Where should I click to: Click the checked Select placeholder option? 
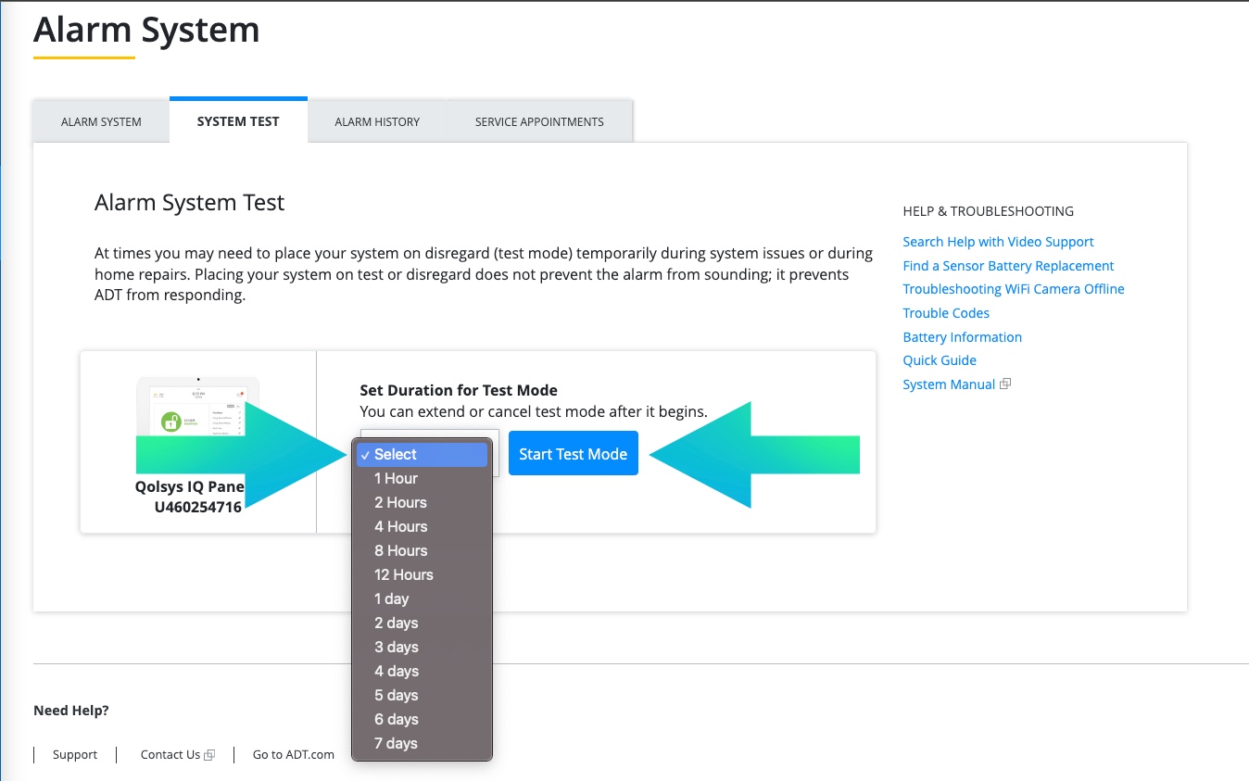(x=396, y=454)
